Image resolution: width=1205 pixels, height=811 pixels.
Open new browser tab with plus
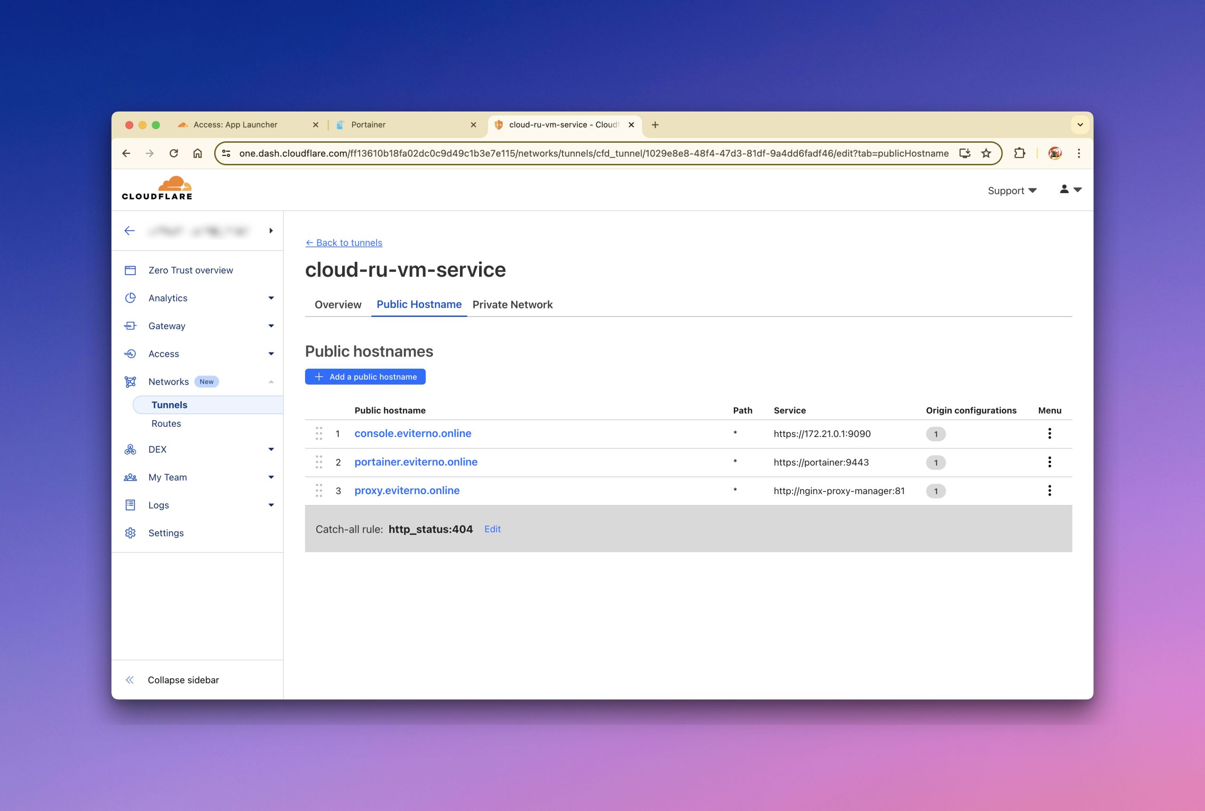pyautogui.click(x=655, y=125)
